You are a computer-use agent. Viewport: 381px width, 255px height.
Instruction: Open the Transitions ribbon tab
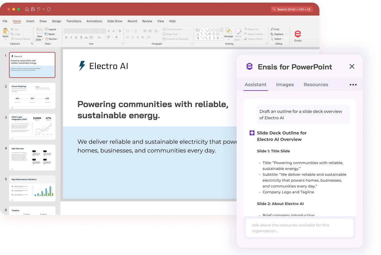pos(74,21)
